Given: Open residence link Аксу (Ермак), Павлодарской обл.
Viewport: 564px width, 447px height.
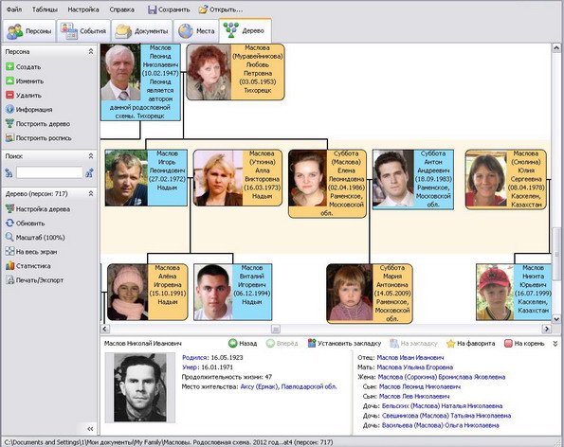Looking at the screenshot, I should pyautogui.click(x=288, y=386).
